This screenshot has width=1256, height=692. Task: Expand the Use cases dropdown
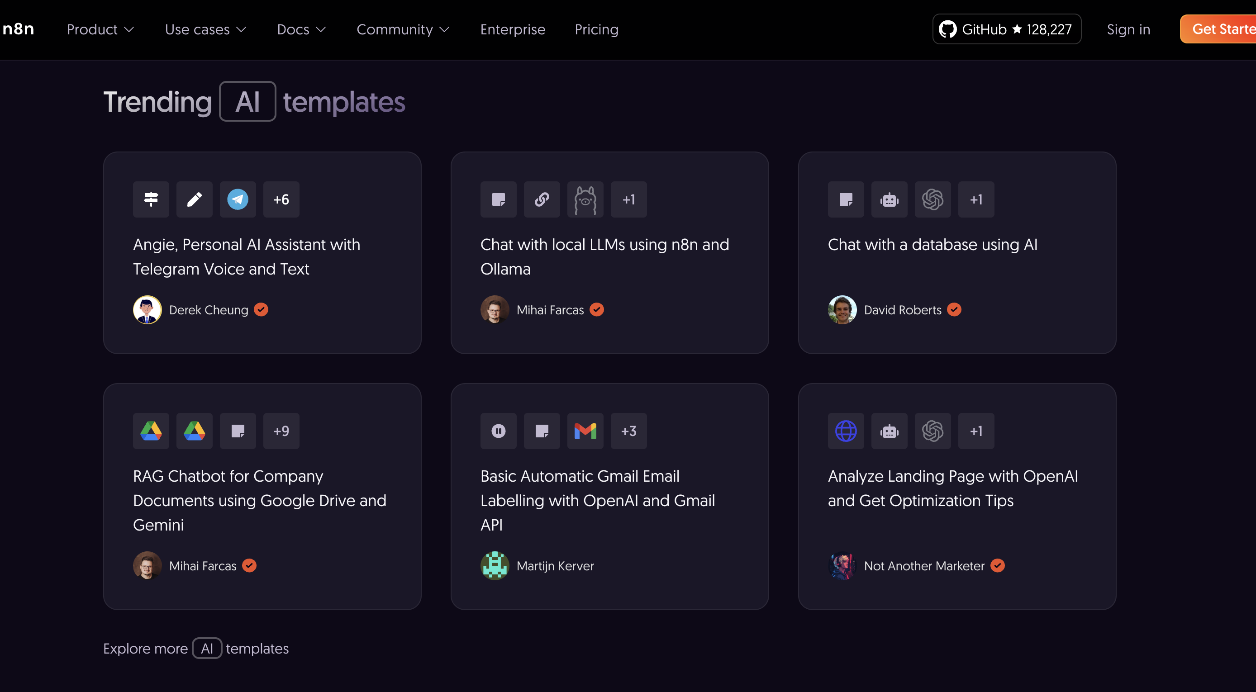tap(205, 29)
